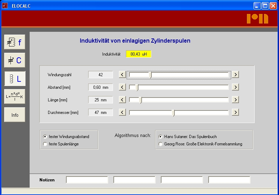The image size is (279, 195).
Task: Open the capacitor (C) calculator
Action: (15, 60)
